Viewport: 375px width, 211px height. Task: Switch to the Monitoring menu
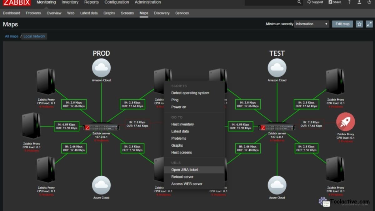(46, 2)
